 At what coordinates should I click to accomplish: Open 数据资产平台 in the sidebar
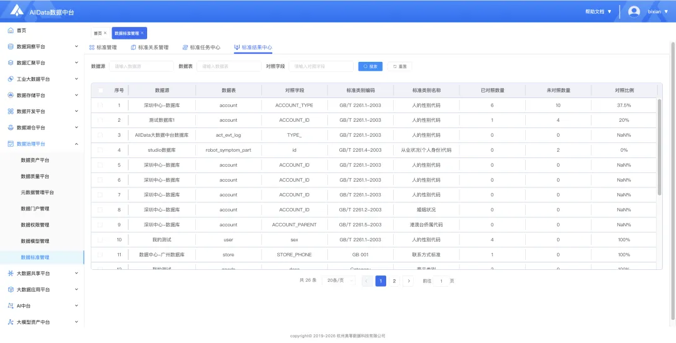coord(35,160)
